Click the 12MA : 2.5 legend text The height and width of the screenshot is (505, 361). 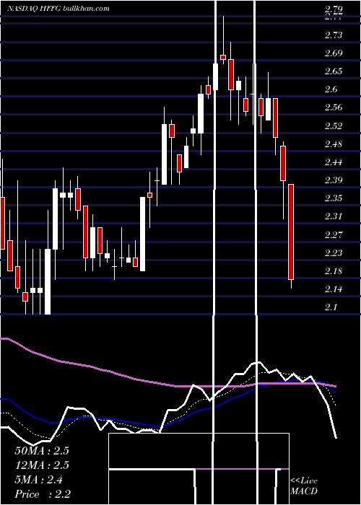tap(42, 465)
